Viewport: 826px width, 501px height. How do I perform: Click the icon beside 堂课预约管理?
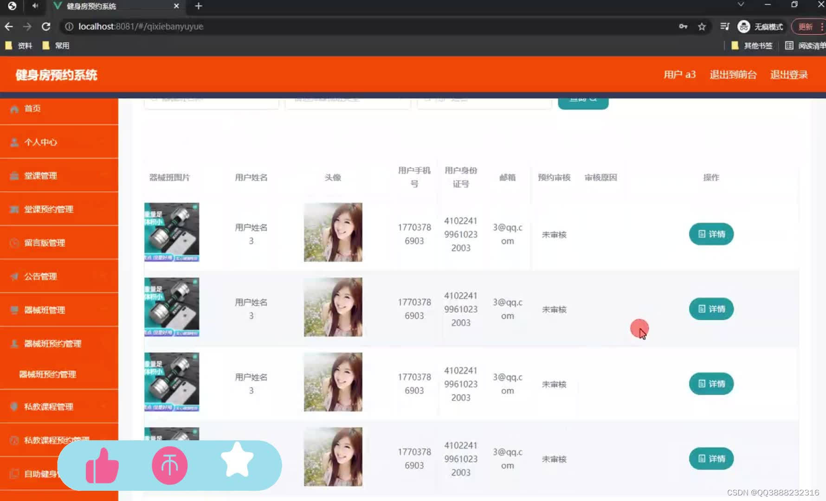click(x=14, y=209)
